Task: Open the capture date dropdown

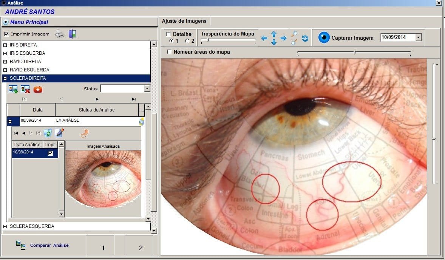Action: (x=418, y=37)
